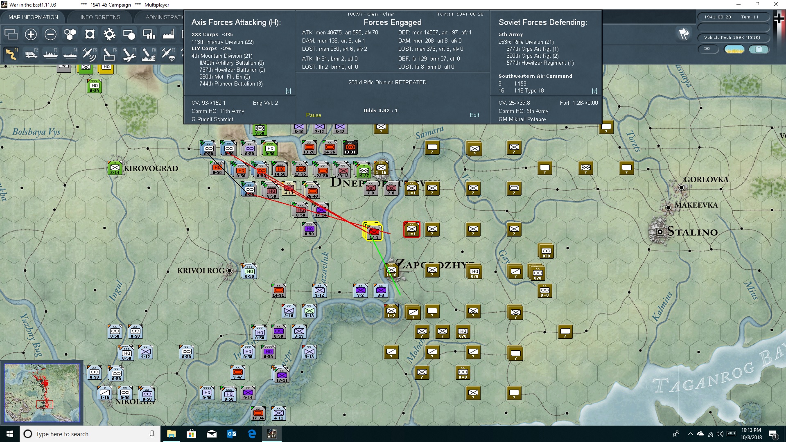Click the Vehicle Pool 189K readout
Viewport: 786px width, 442px height.
tap(732, 38)
